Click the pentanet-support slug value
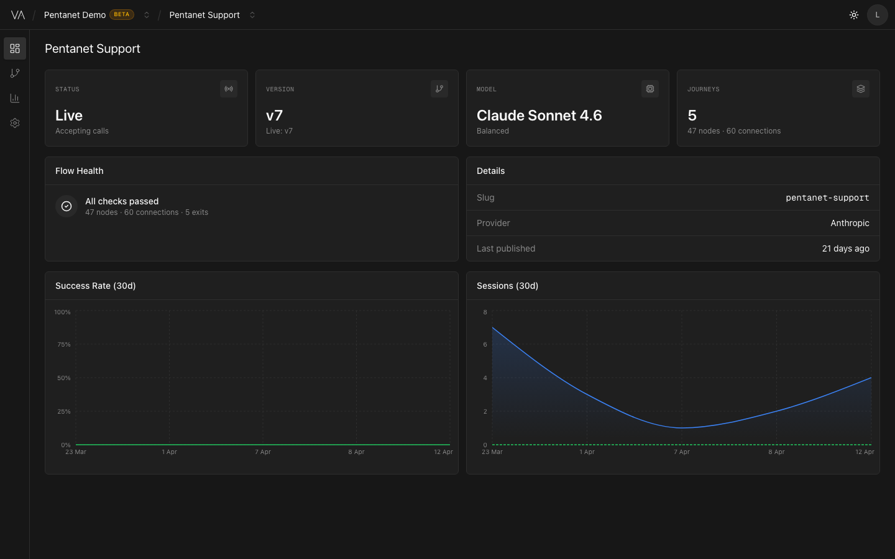 click(x=827, y=198)
